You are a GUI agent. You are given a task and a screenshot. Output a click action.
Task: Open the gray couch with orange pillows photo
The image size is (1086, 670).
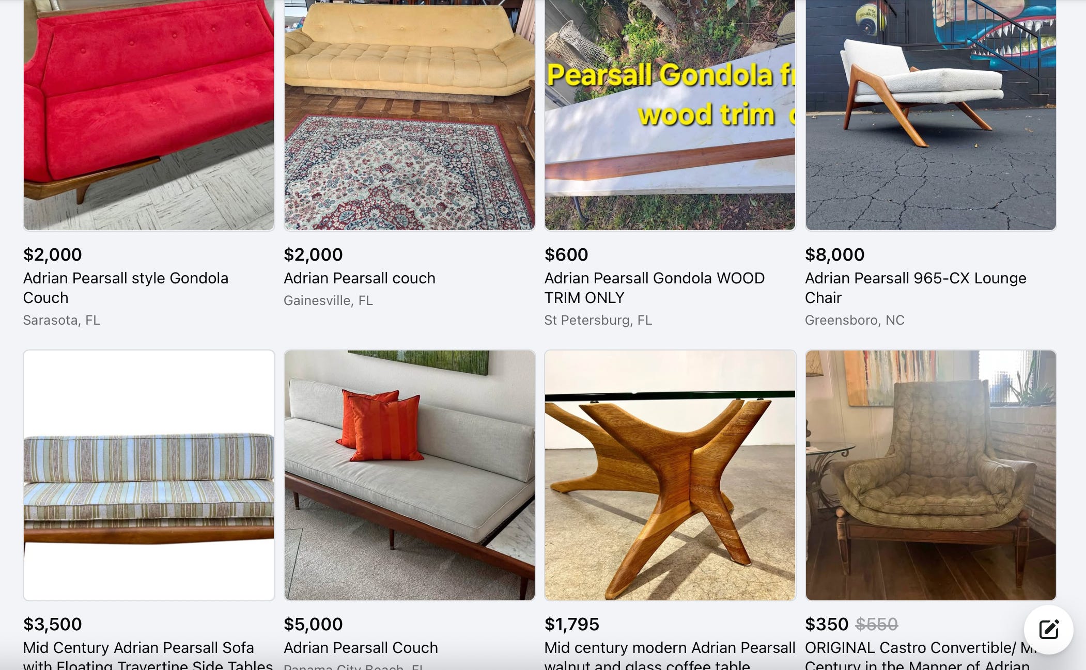[410, 475]
